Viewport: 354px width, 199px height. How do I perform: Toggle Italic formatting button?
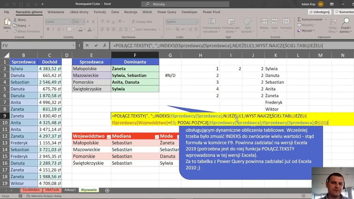pyautogui.click(x=53, y=29)
